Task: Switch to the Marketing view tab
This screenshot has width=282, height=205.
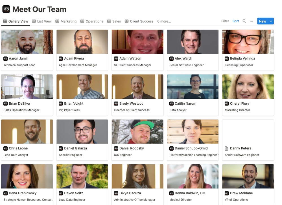Action: pyautogui.click(x=66, y=21)
